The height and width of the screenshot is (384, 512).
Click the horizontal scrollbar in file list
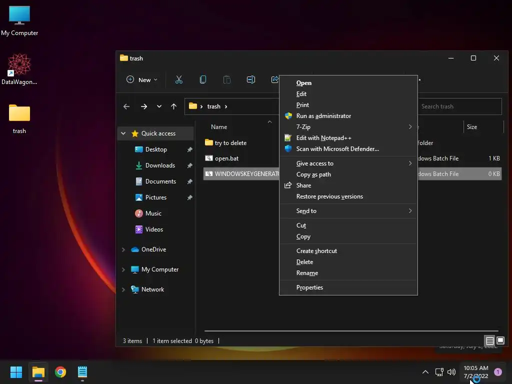click(x=351, y=331)
